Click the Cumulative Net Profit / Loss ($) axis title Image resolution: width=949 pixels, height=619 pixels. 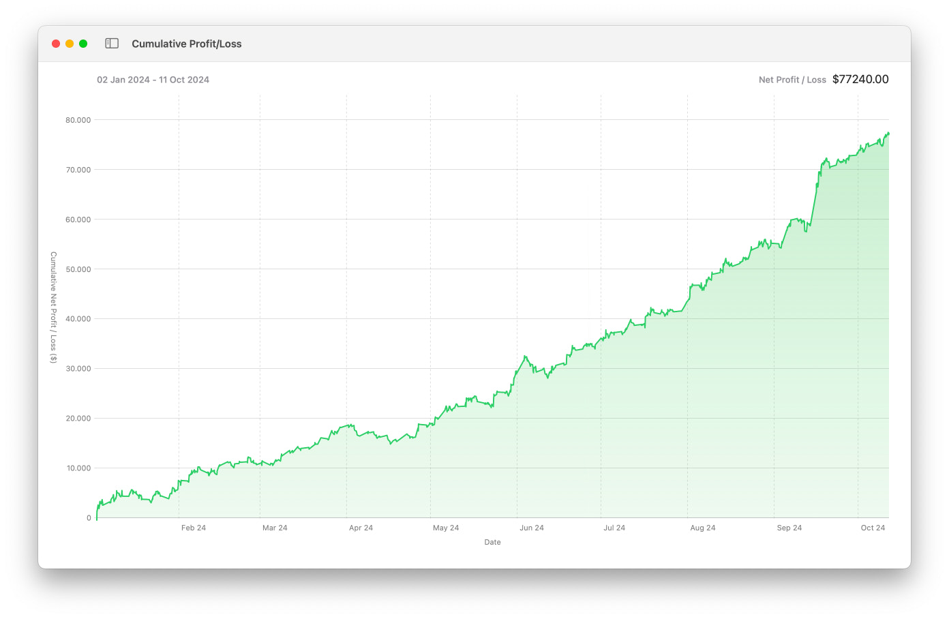pyautogui.click(x=53, y=307)
